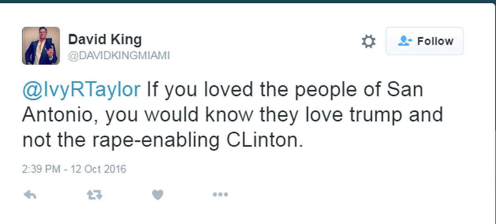Open the @IvyRTaylor mention link

[x=81, y=90]
